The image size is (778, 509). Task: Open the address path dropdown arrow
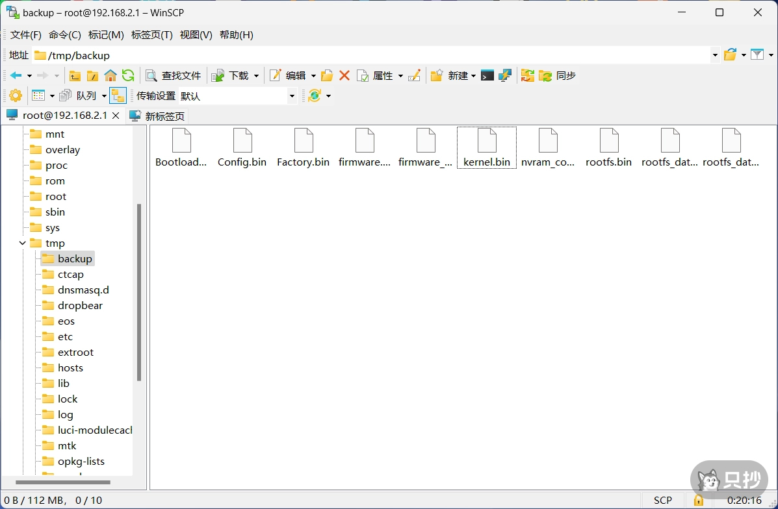click(x=715, y=55)
